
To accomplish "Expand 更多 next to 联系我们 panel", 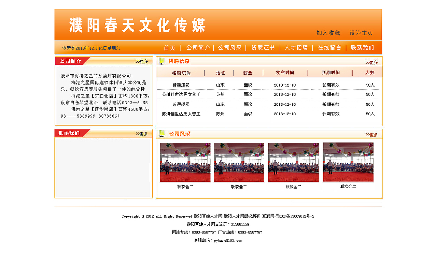I will (x=144, y=133).
